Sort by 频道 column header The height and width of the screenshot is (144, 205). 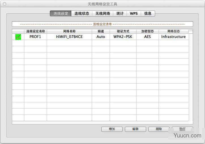101,31
